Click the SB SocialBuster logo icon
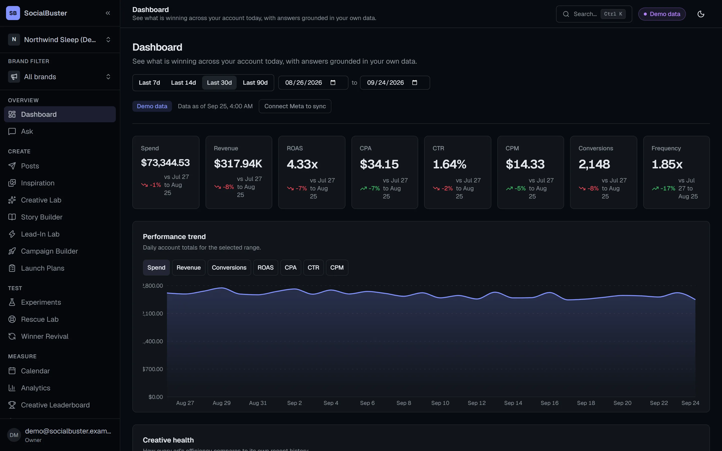The width and height of the screenshot is (722, 451). click(13, 13)
